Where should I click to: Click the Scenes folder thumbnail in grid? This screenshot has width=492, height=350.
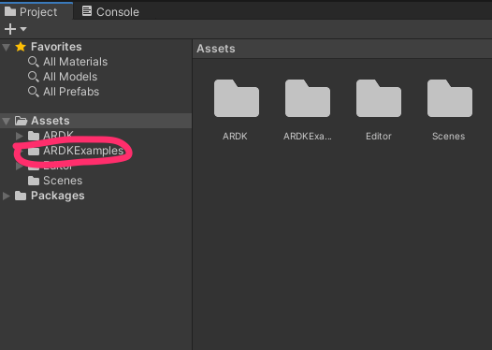coord(450,98)
